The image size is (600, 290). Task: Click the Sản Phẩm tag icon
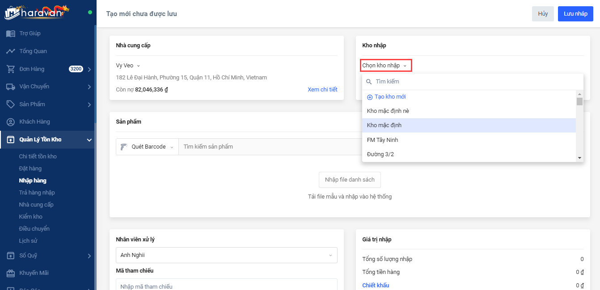11,104
